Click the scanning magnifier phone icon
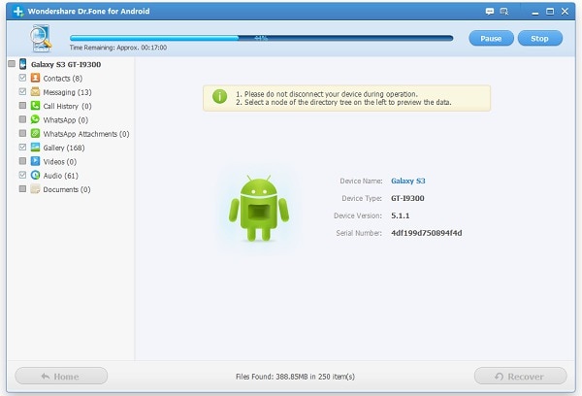Screen dimensions: 582x396 [40, 38]
